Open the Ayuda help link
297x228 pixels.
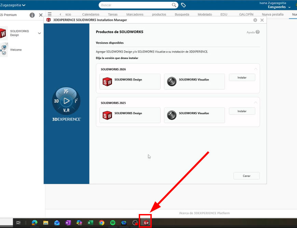[253, 32]
